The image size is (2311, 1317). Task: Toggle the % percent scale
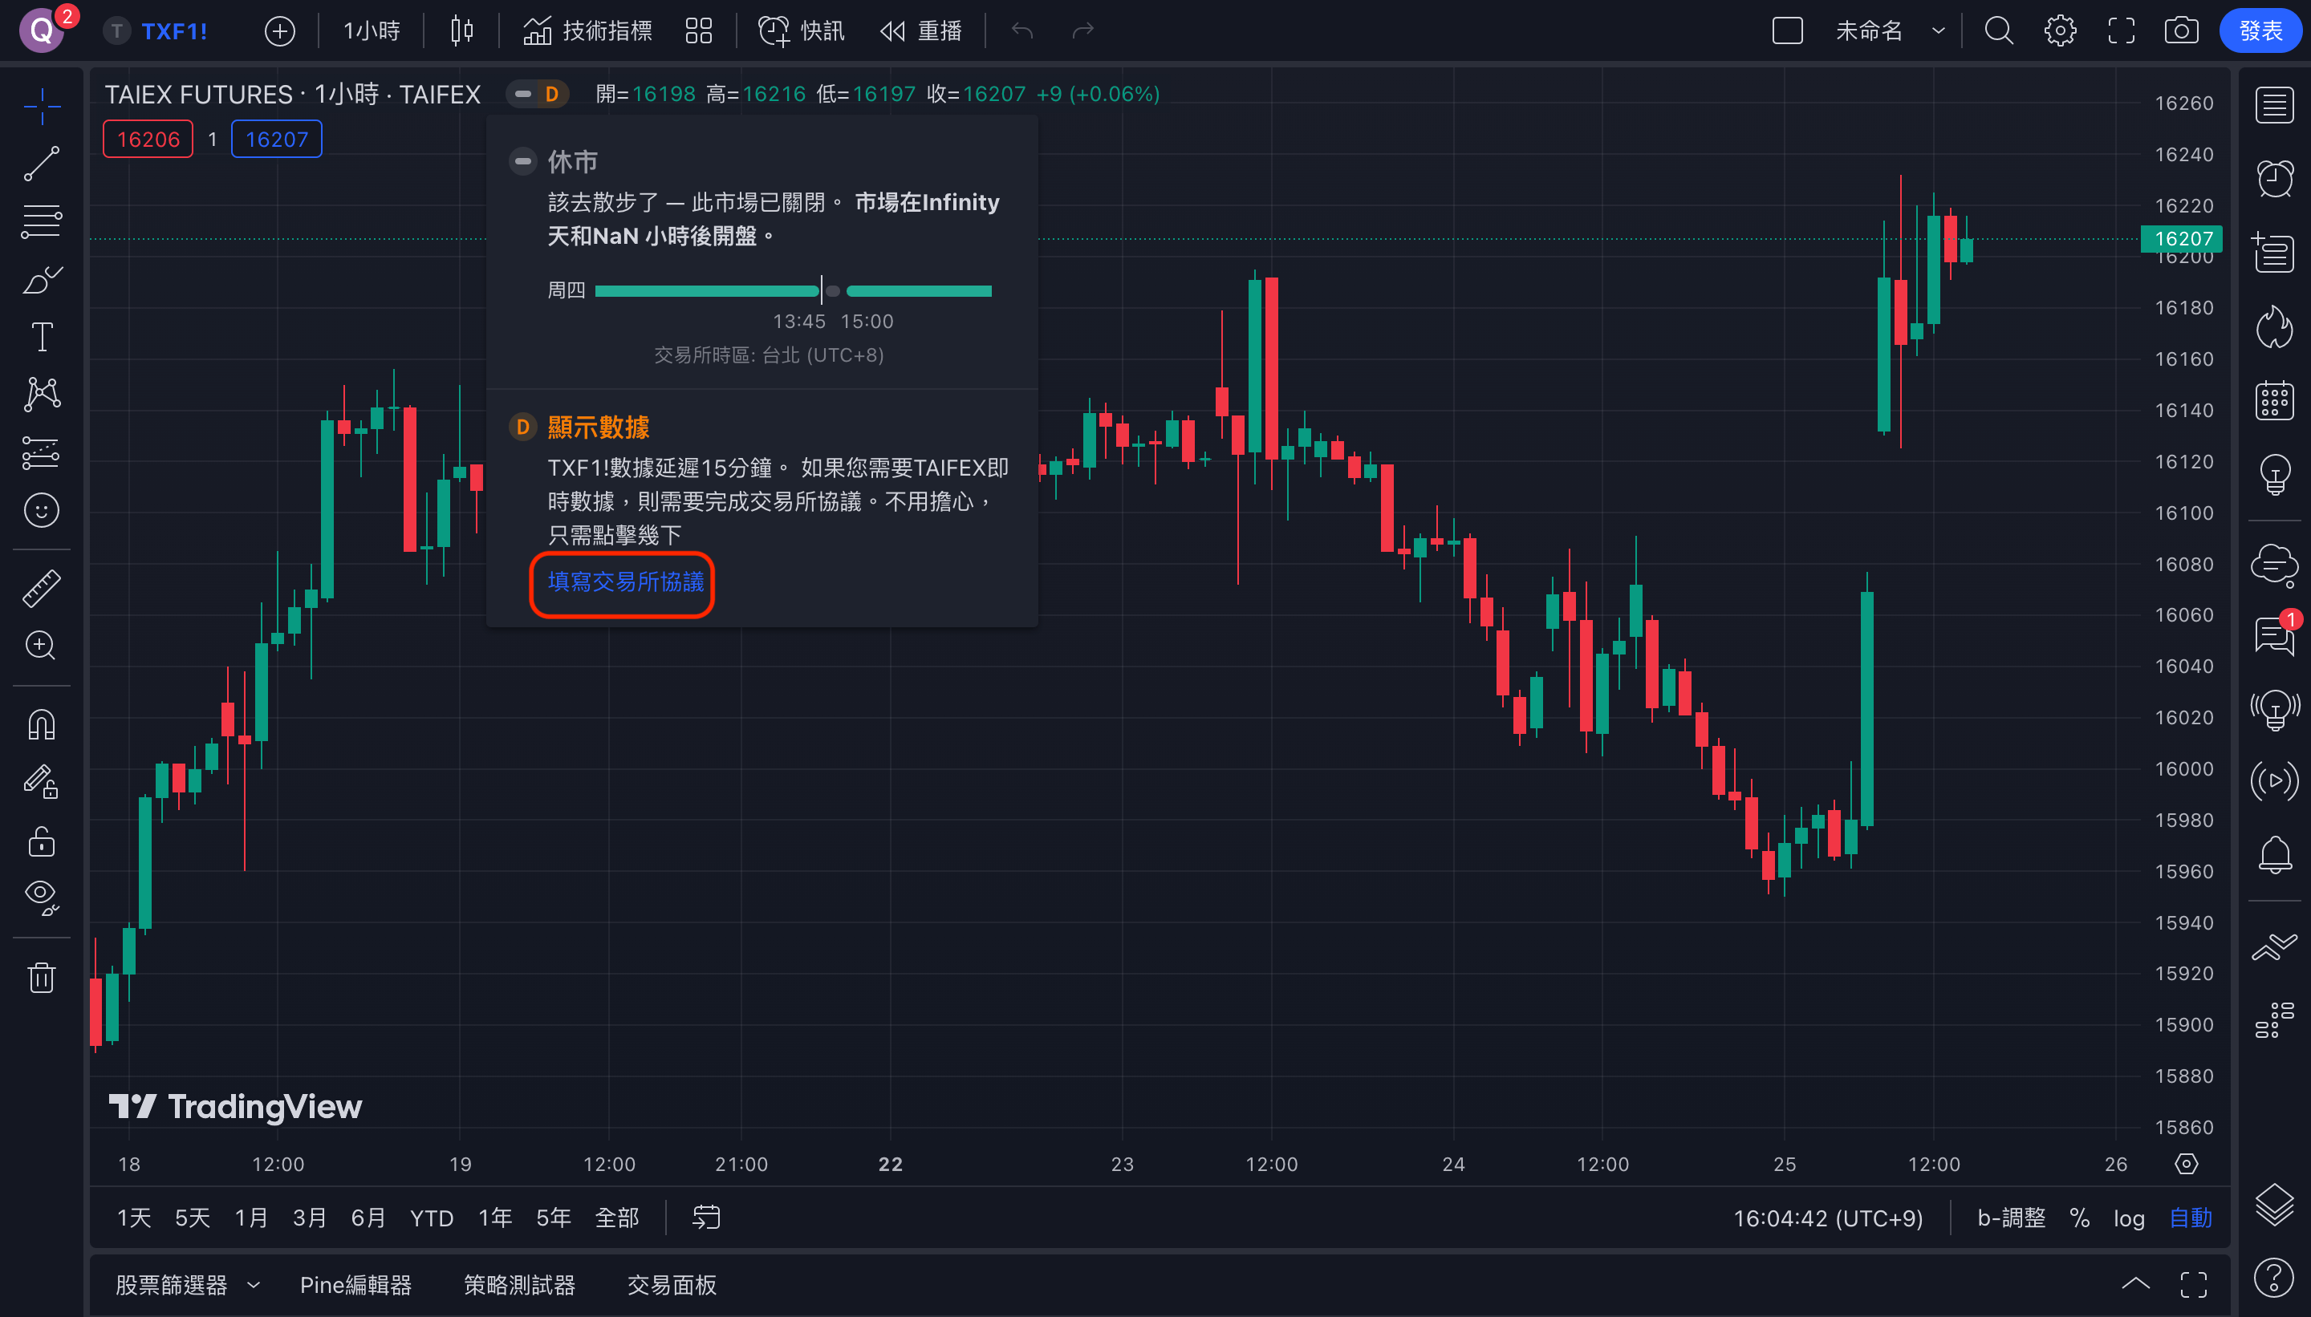pyautogui.click(x=2079, y=1218)
